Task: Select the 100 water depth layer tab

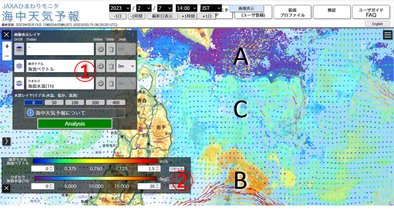Action: pos(74,102)
